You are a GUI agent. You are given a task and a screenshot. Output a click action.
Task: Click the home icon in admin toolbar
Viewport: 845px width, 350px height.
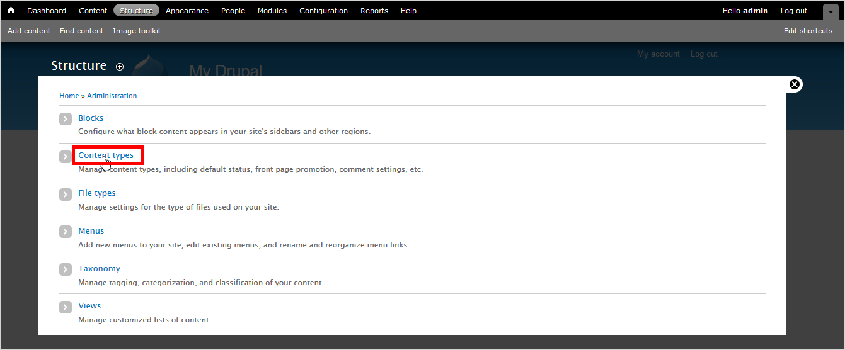11,11
